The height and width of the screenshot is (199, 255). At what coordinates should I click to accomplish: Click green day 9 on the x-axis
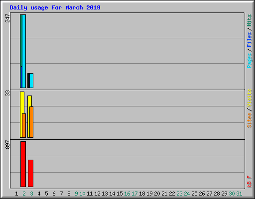(x=76, y=194)
